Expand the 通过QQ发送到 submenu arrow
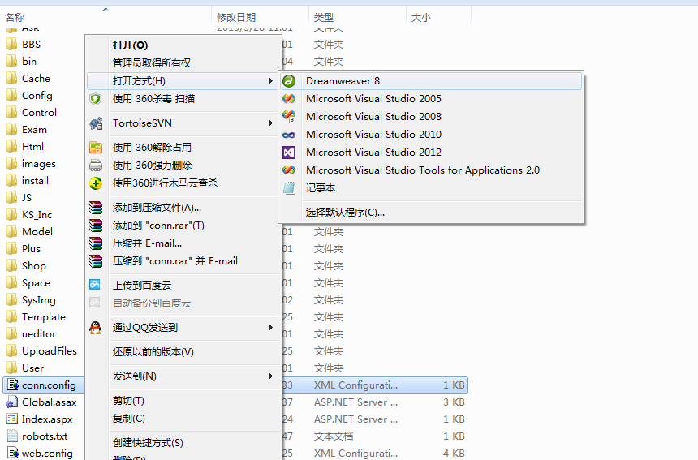This screenshot has height=460, width=698. pyautogui.click(x=270, y=328)
